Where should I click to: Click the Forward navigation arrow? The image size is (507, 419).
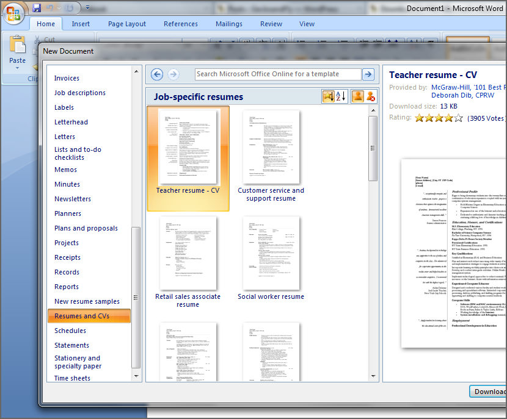pos(173,74)
